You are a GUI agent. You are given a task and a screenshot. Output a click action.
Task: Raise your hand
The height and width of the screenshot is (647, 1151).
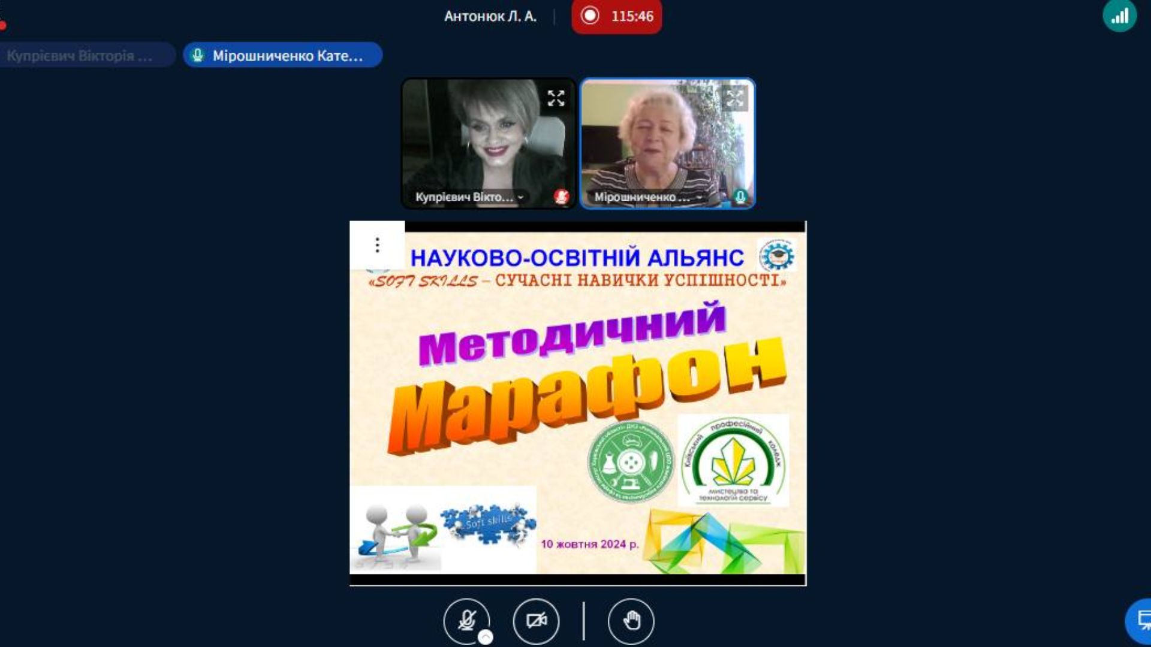631,621
